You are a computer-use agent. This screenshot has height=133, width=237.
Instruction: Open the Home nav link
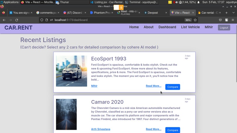pyautogui.click(x=134, y=27)
